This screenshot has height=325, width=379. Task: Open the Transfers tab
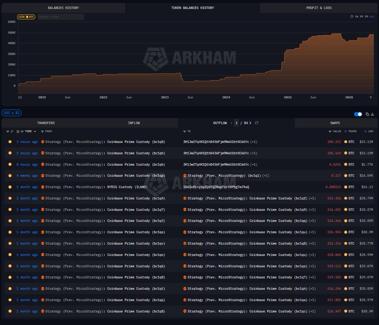(46, 123)
